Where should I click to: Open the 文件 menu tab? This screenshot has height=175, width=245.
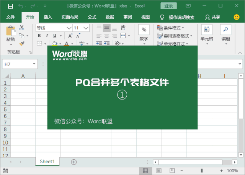[x=10, y=17]
